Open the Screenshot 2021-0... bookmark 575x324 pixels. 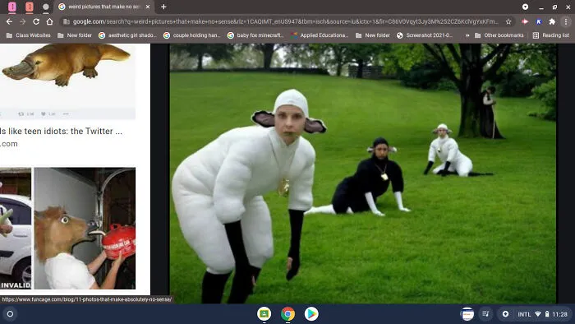tap(425, 35)
